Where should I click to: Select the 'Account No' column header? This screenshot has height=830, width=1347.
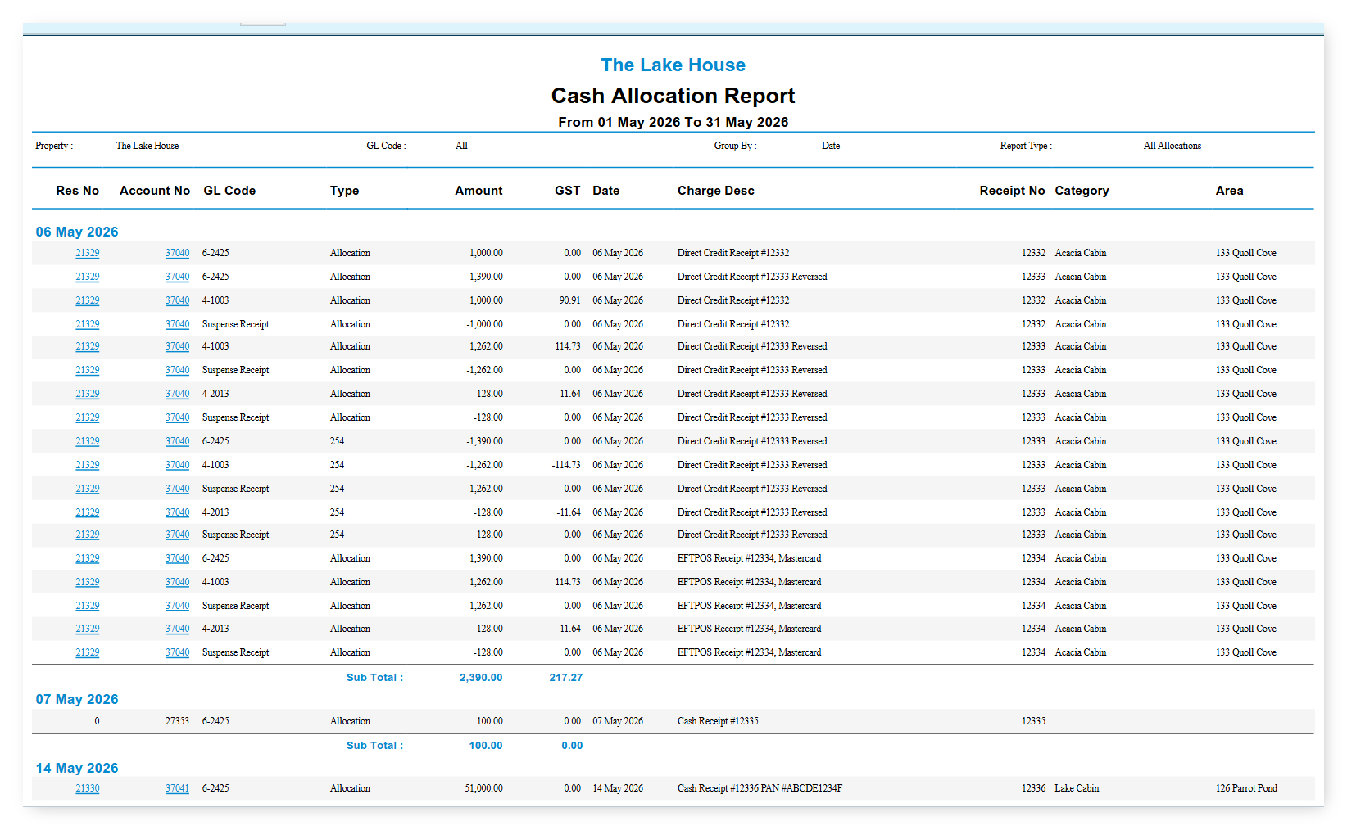point(155,191)
